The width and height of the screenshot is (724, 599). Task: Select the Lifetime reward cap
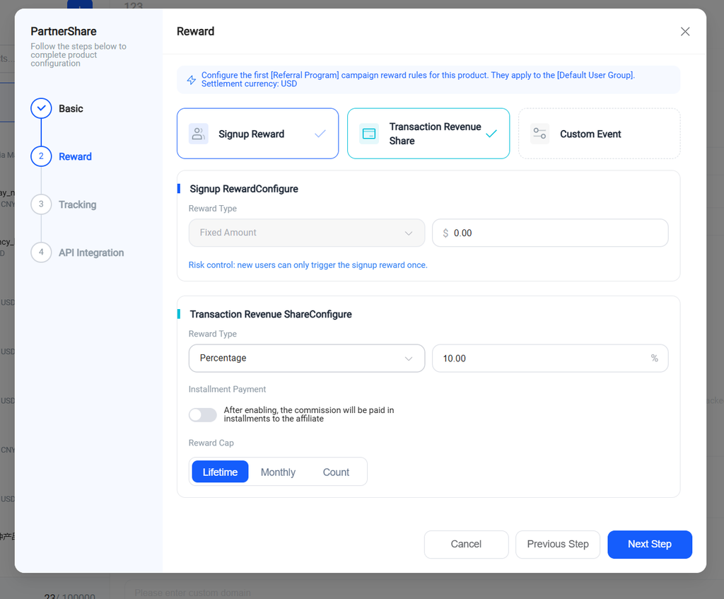[x=221, y=472]
